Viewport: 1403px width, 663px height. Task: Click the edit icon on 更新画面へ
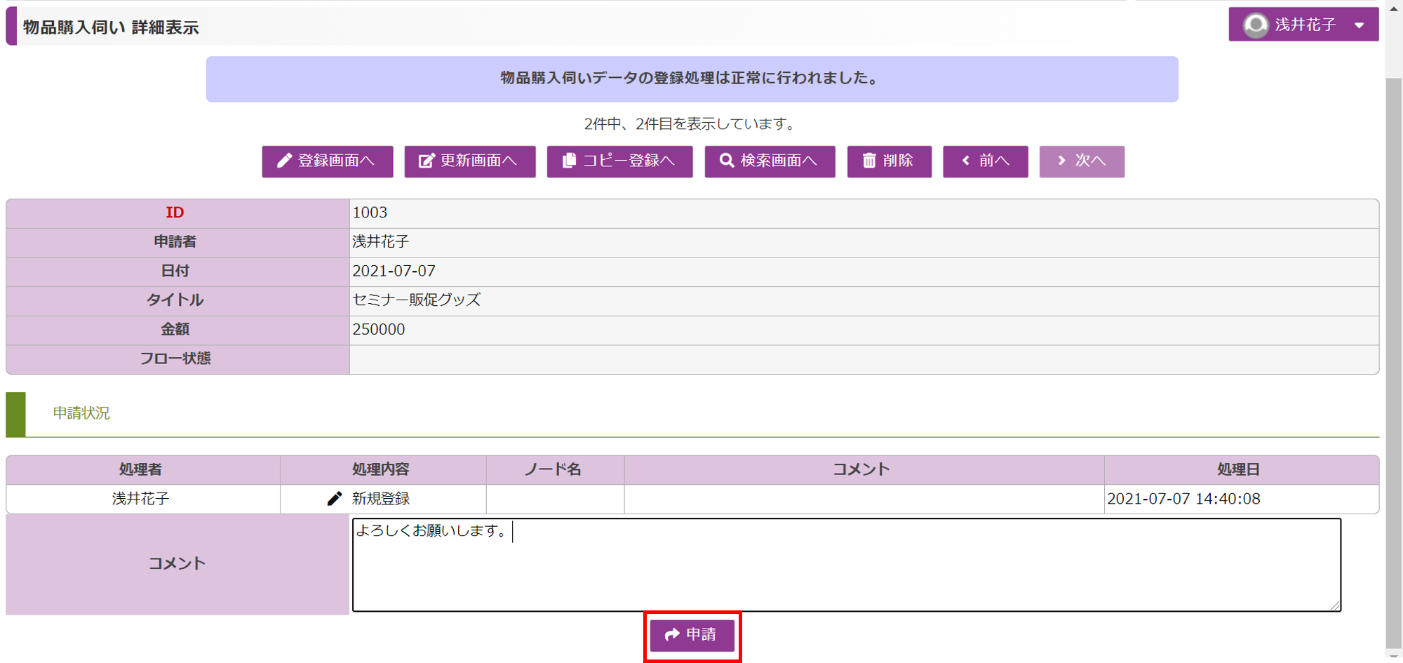point(427,161)
